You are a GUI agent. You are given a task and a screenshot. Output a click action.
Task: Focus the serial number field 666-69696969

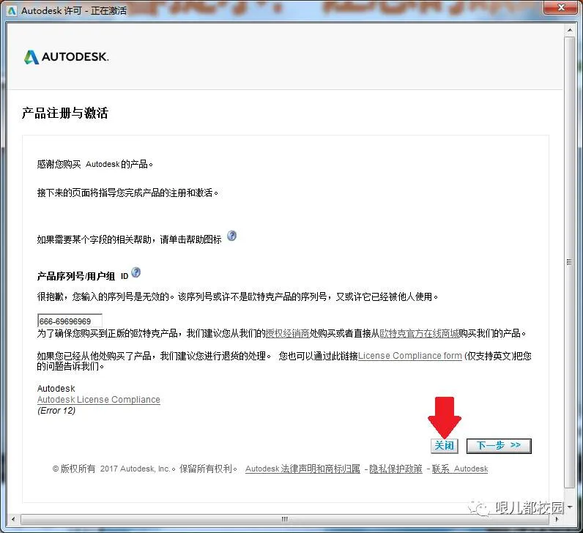click(x=70, y=321)
